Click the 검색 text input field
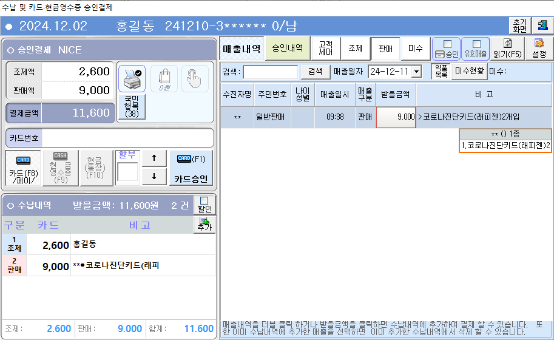Screen dimensions: 554x340 pyautogui.click(x=271, y=72)
